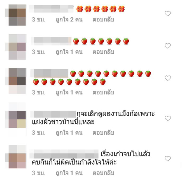Reply to the เป็นกำลังใจให้ค่ะ comment

tap(103, 173)
